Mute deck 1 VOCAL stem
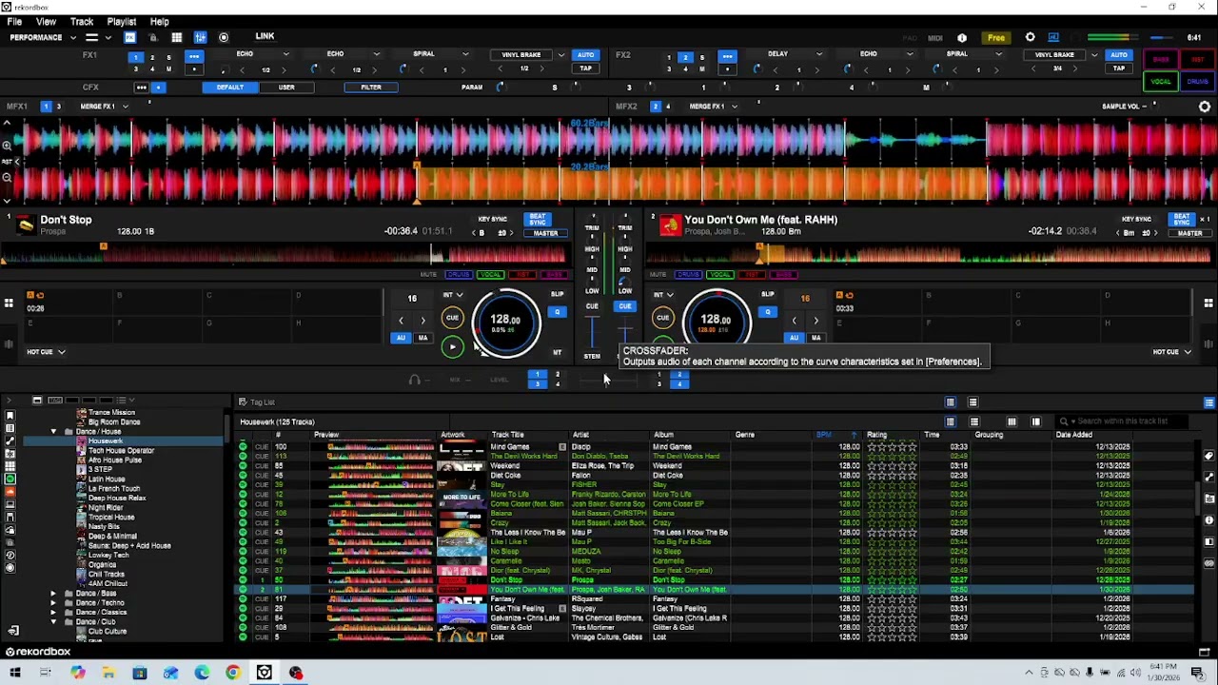Viewport: 1218px width, 685px height. click(490, 275)
